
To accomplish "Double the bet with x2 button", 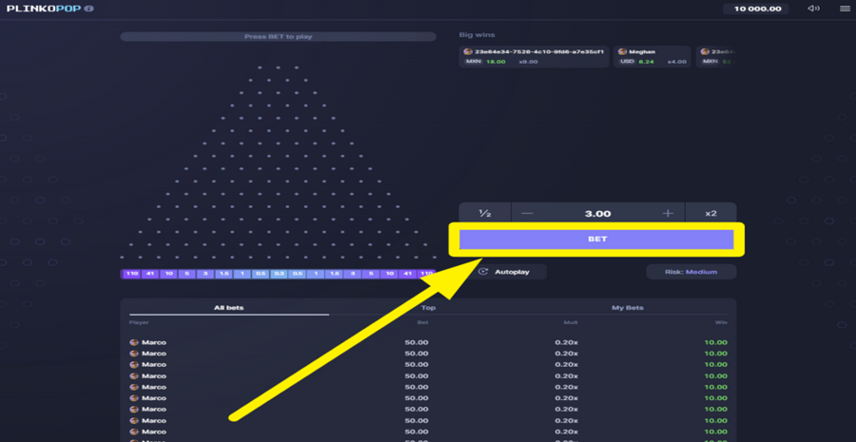I will pos(710,213).
